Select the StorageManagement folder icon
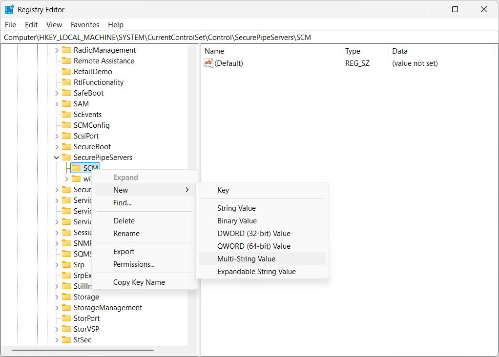The image size is (499, 357). pyautogui.click(x=66, y=308)
